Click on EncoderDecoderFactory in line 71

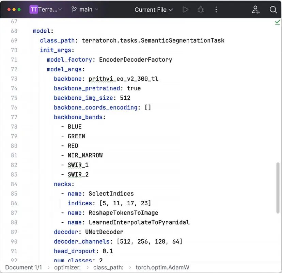136,59
